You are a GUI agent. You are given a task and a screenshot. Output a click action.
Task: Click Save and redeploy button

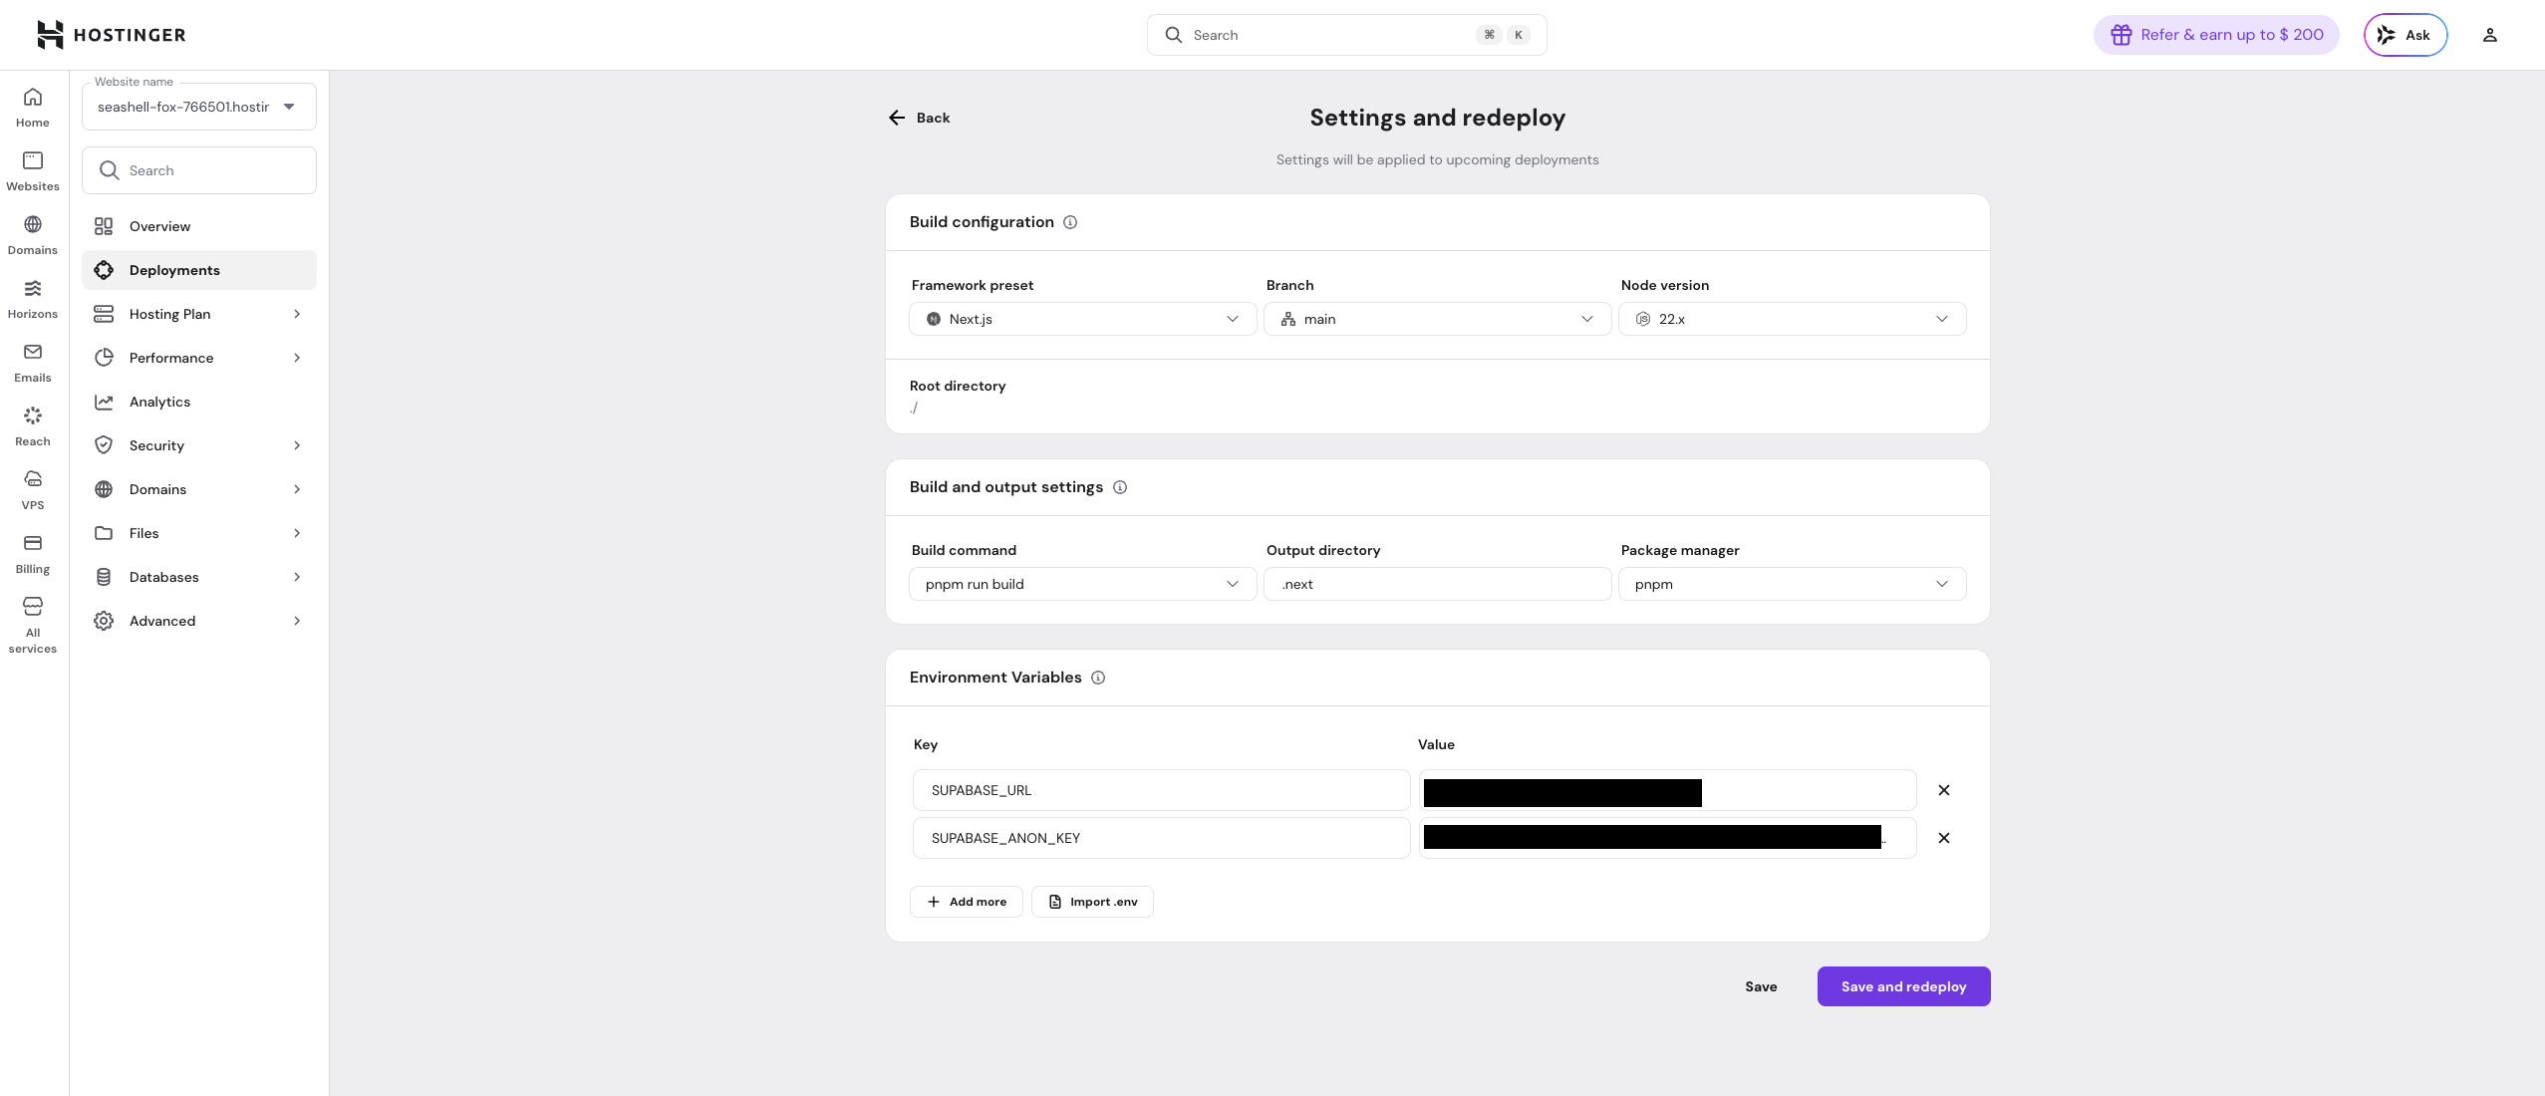click(x=1903, y=986)
